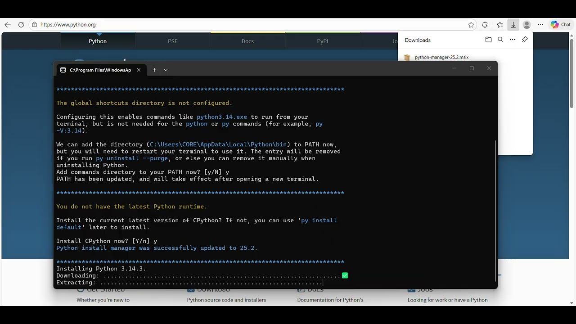The width and height of the screenshot is (576, 324).
Task: View site information padlock icon
Action: click(35, 25)
